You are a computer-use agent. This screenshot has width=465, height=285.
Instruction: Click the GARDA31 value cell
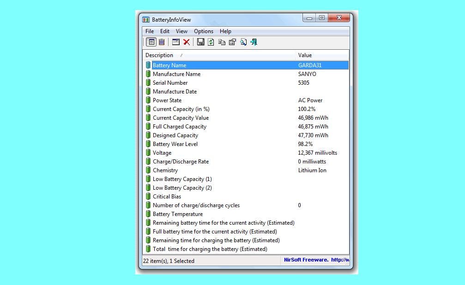click(309, 65)
